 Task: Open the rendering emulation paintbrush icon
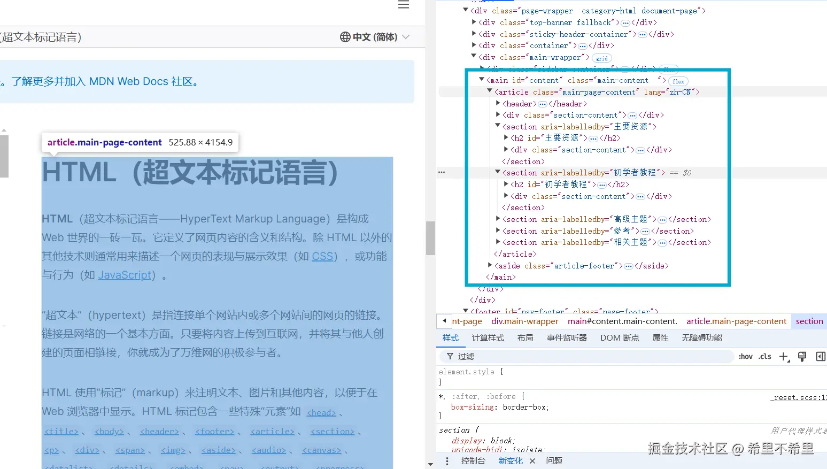pos(802,357)
